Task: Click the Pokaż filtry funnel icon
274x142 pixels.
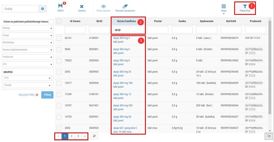Action: (245, 6)
